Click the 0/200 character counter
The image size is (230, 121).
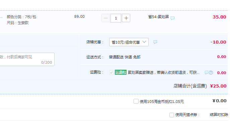pyautogui.click(x=47, y=63)
